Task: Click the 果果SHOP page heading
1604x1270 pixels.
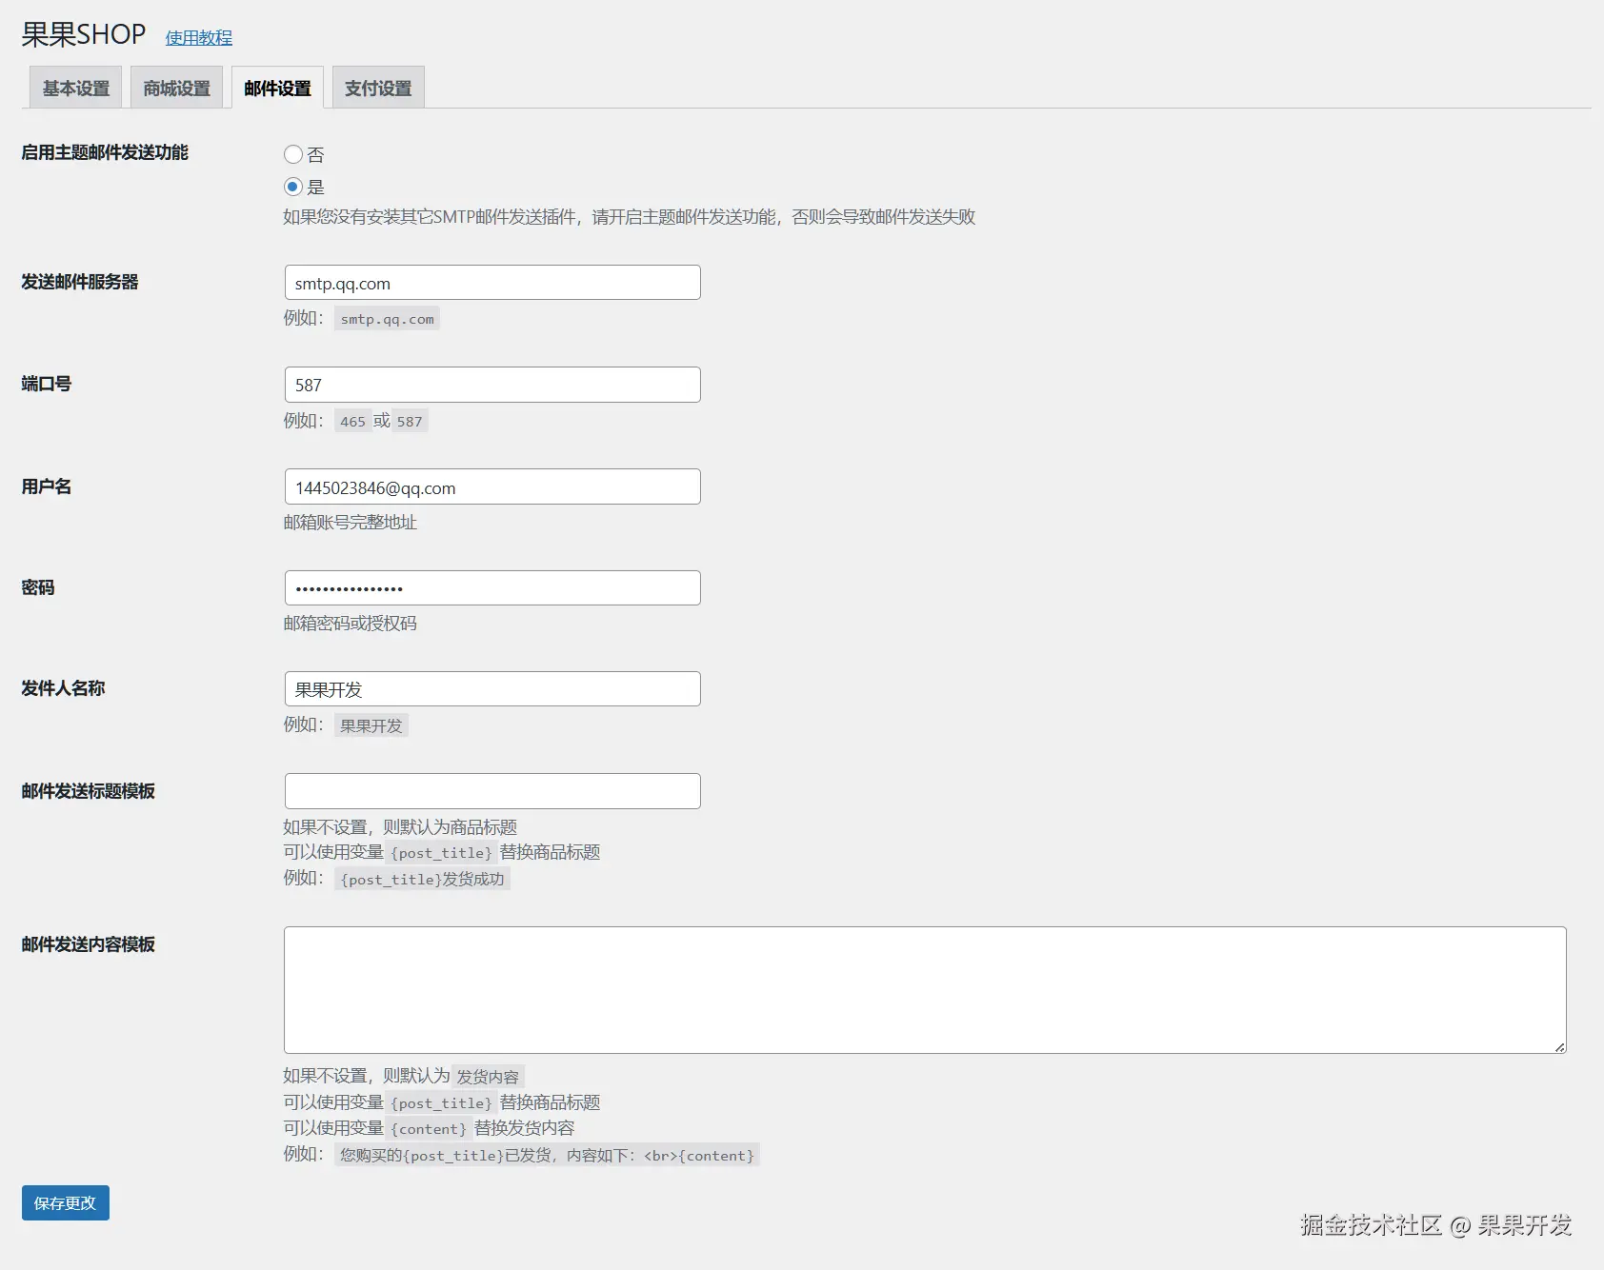Action: coord(82,32)
